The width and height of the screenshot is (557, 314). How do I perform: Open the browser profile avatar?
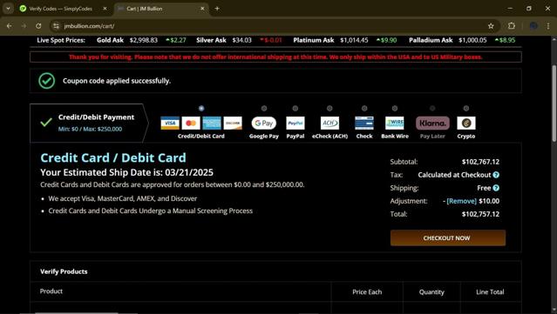[x=533, y=26]
